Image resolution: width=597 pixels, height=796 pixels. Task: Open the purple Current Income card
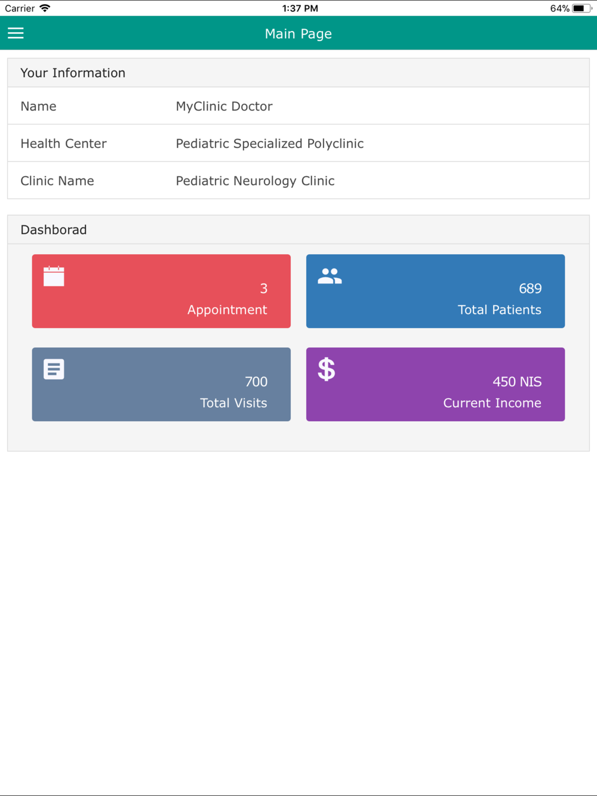pyautogui.click(x=435, y=384)
